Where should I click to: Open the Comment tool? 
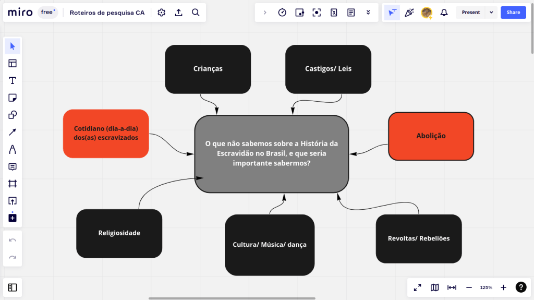[x=13, y=166]
